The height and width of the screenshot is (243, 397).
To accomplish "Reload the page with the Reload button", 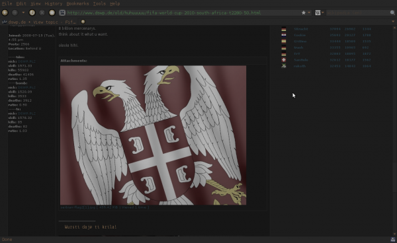I will click(32, 13).
